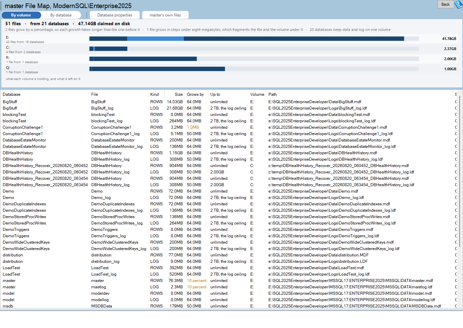
Task: Select the Q: volume usage bar
Action: [254, 69]
